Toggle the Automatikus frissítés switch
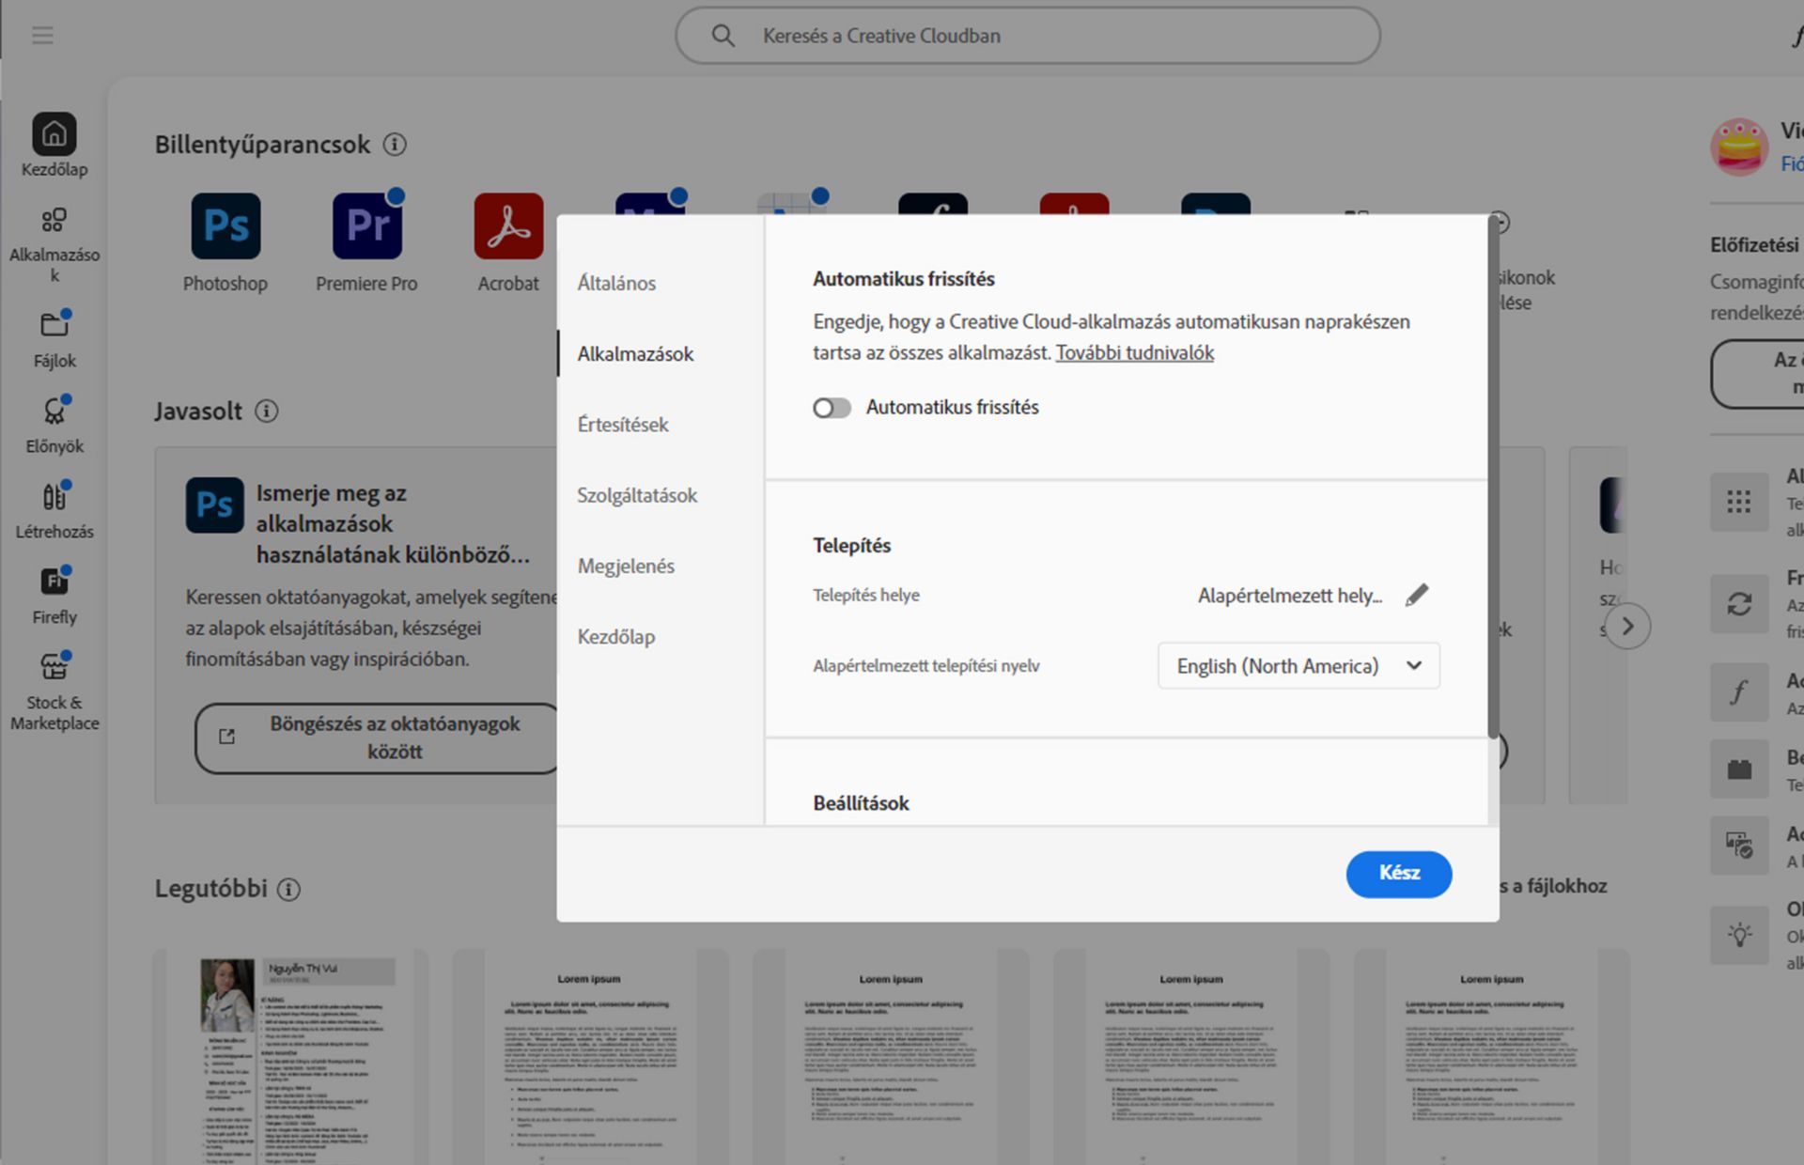 coord(832,408)
